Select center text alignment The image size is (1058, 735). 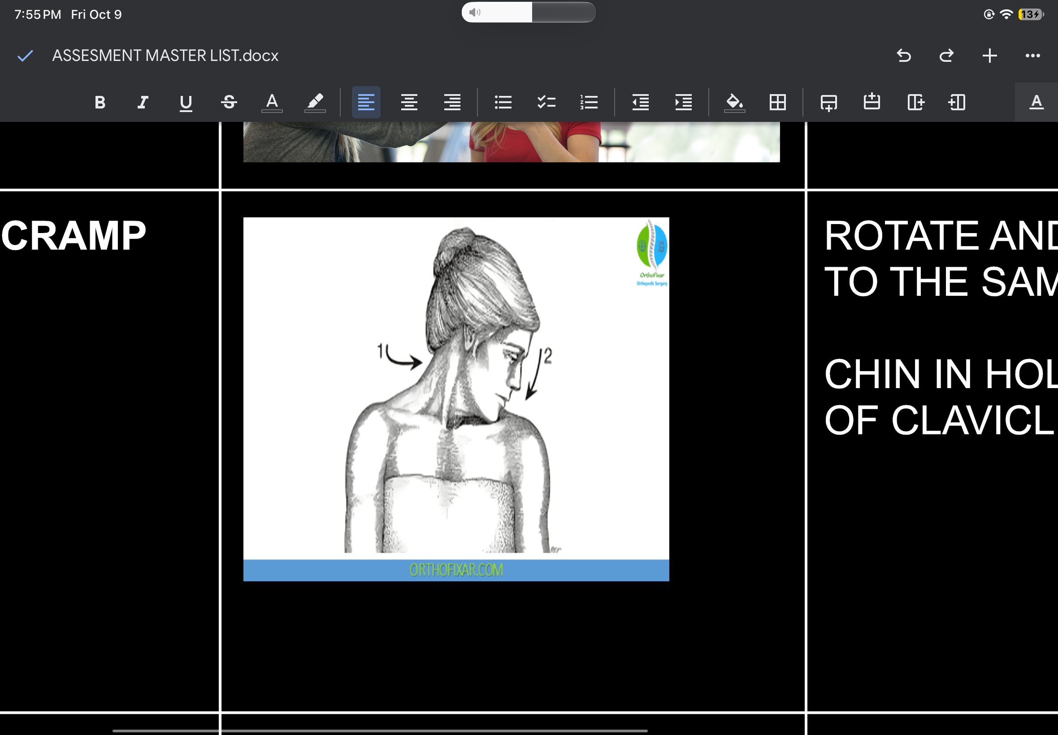point(409,102)
